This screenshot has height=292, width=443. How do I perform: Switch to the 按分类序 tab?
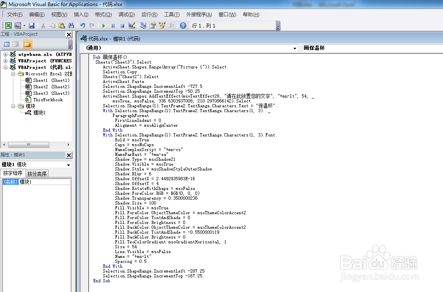[37, 174]
